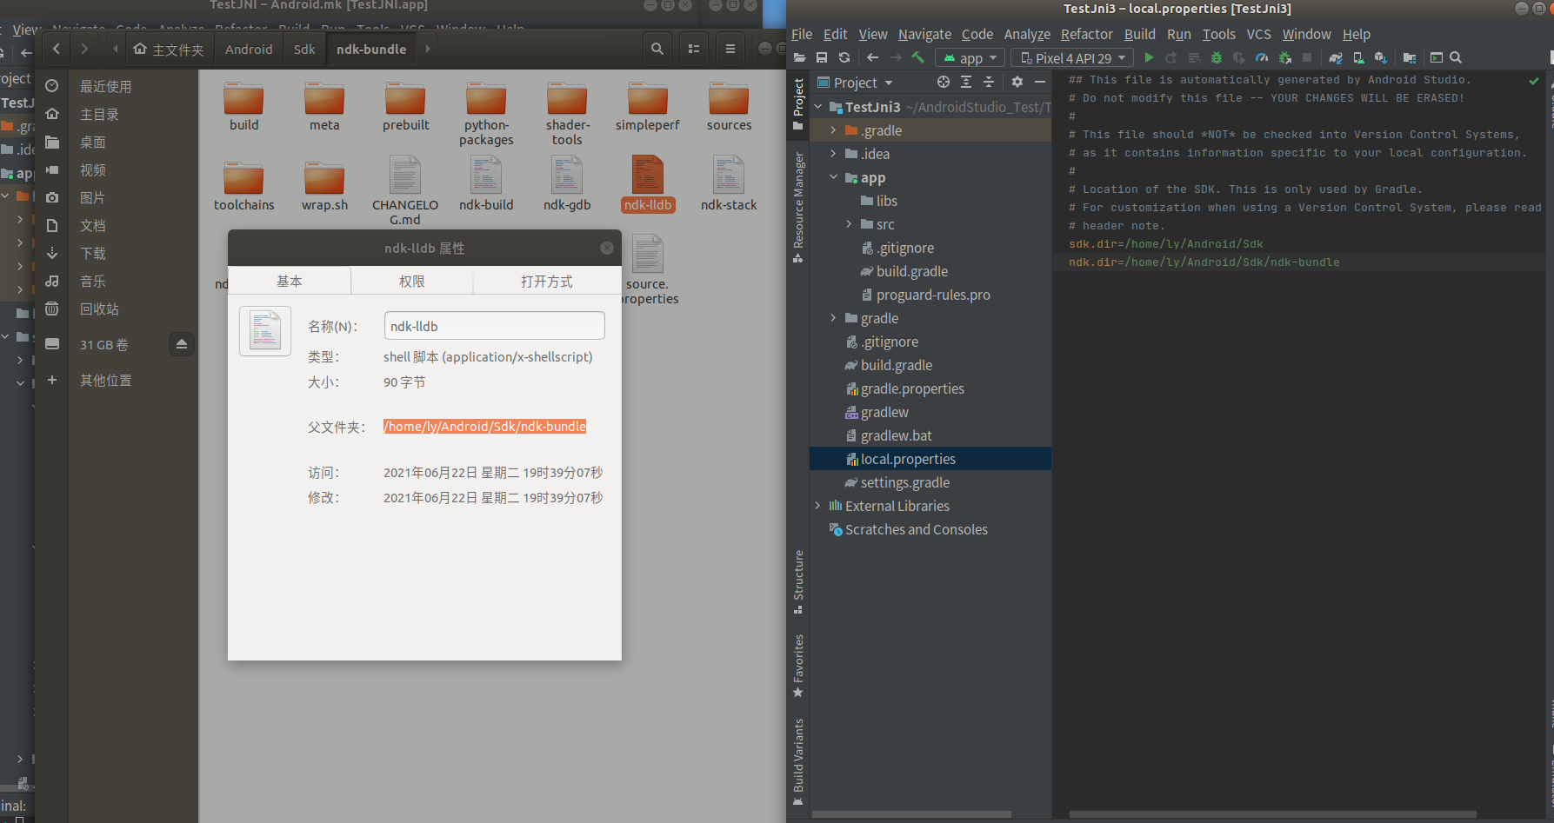Select the simpleperf folder in file manager
Image resolution: width=1554 pixels, height=823 pixels.
coord(647,107)
